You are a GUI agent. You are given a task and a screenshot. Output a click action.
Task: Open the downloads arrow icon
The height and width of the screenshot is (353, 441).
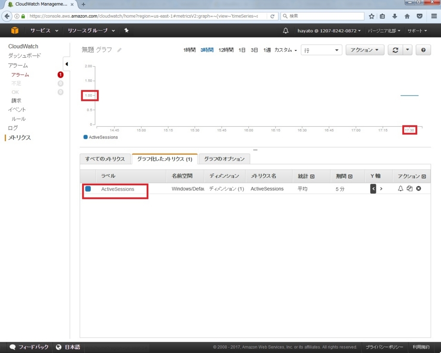coord(394,16)
